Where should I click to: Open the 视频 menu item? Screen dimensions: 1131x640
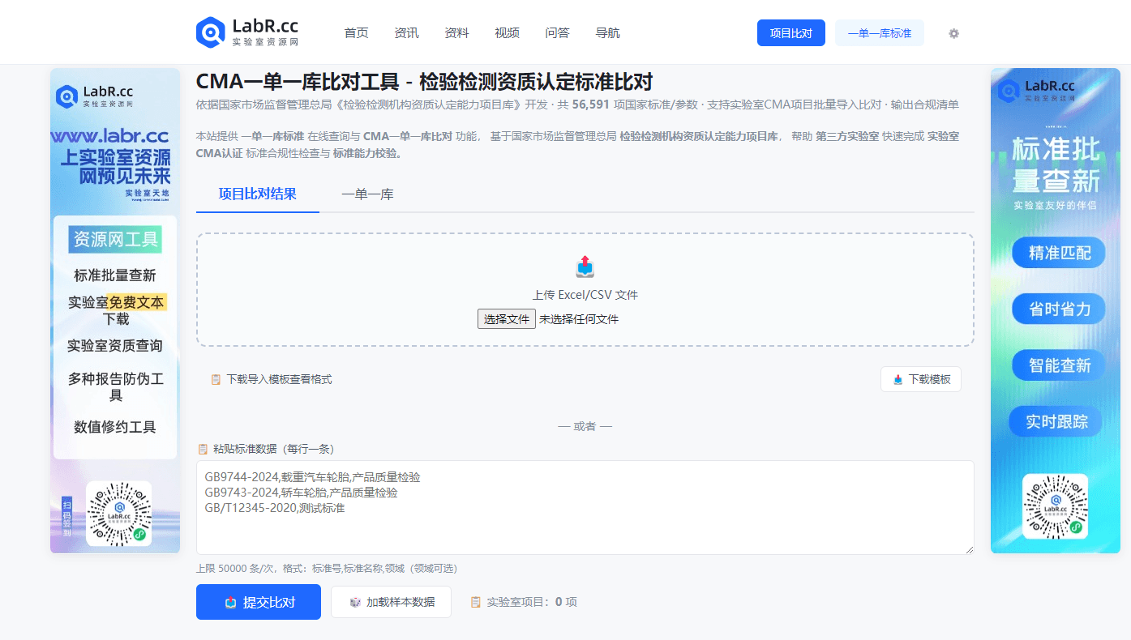[507, 33]
